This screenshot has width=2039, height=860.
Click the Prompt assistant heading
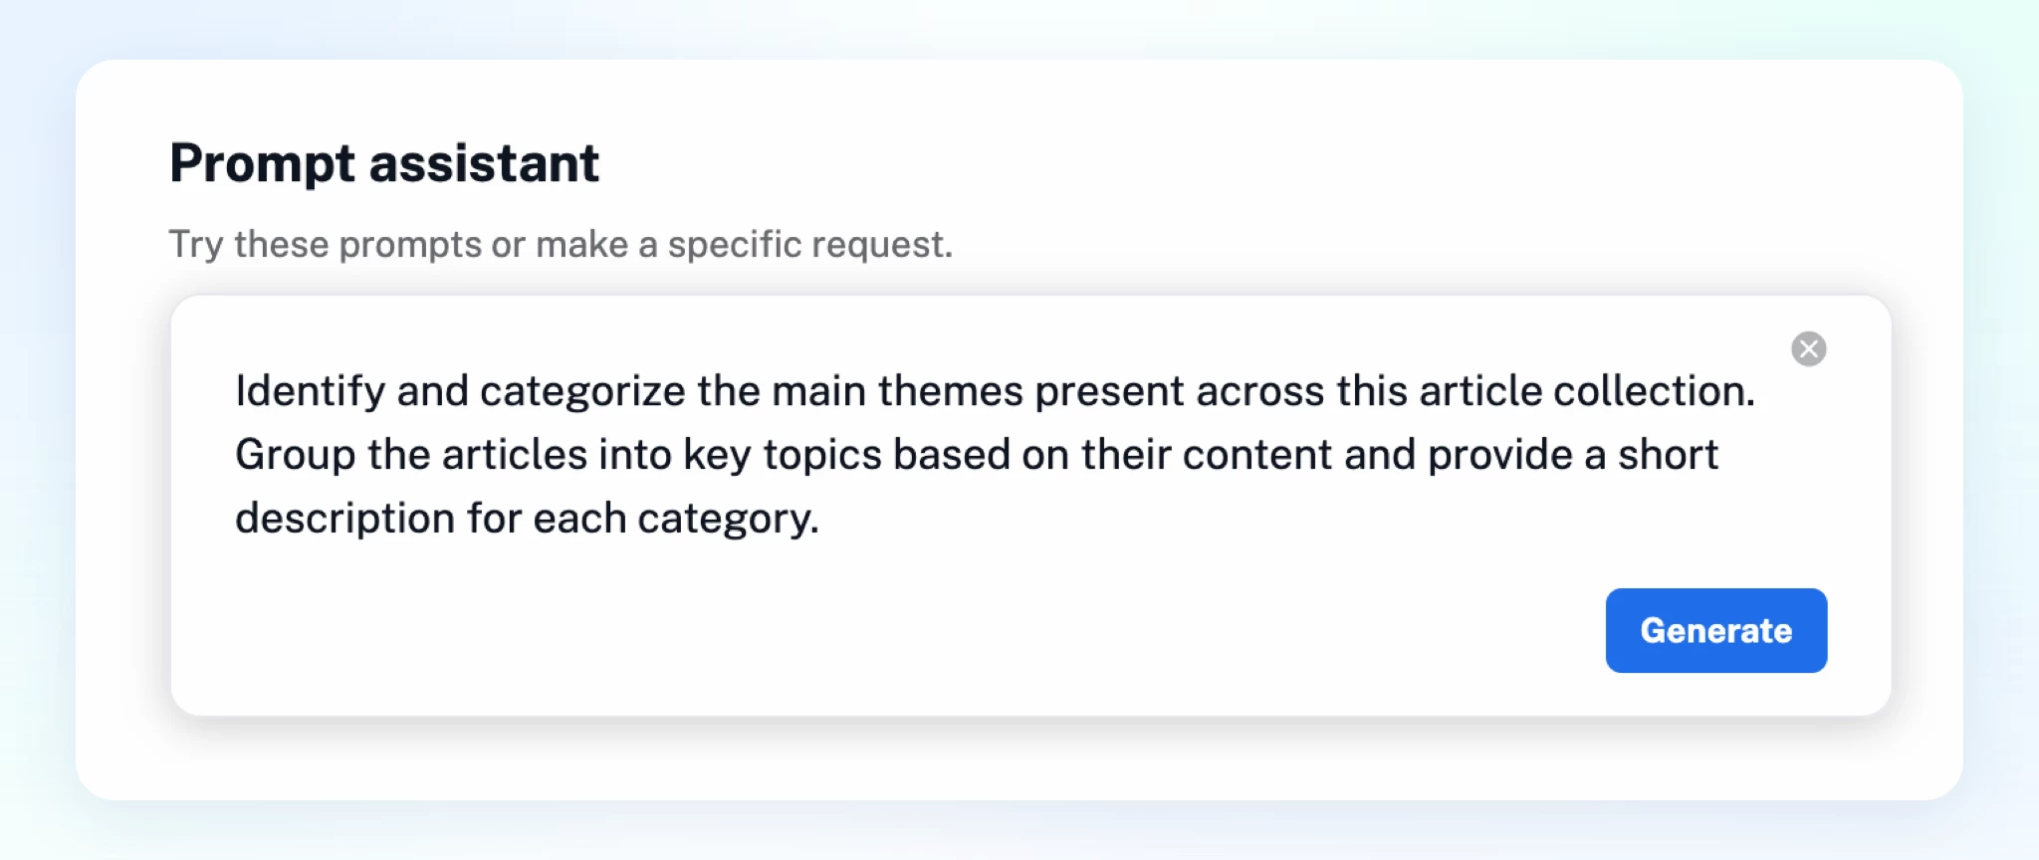384,164
